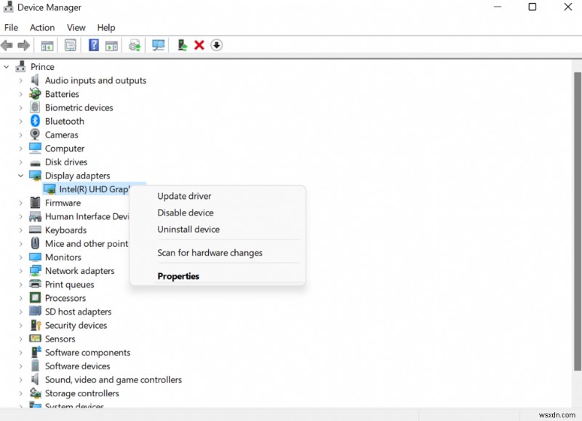Click the Properties sheet toolbar icon
The image size is (582, 421).
tap(70, 45)
